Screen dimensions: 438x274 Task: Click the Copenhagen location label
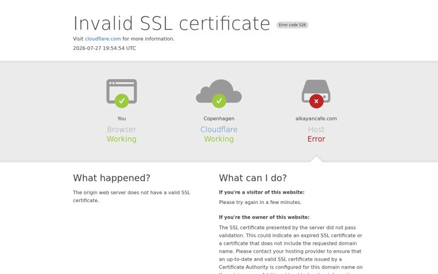click(x=219, y=119)
